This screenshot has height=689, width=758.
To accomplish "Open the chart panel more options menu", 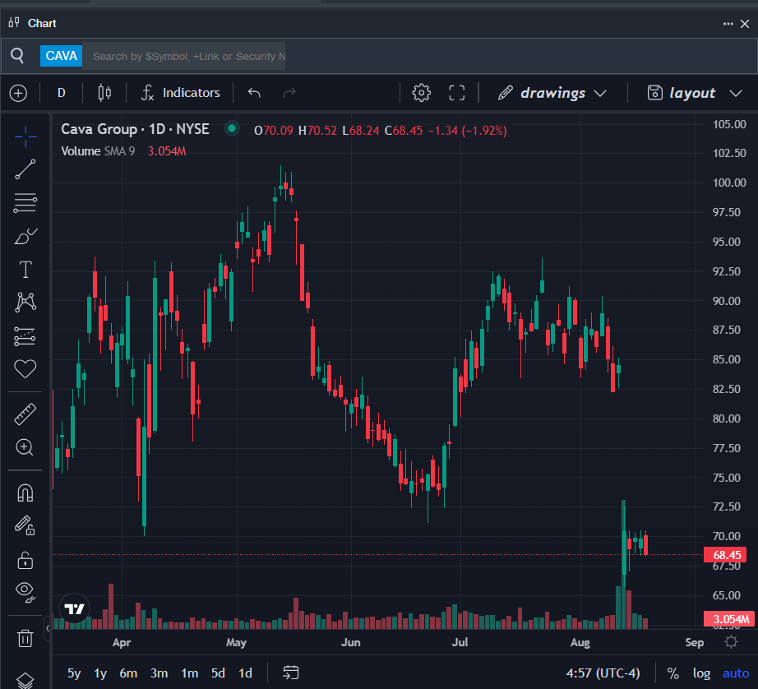I will tap(728, 24).
